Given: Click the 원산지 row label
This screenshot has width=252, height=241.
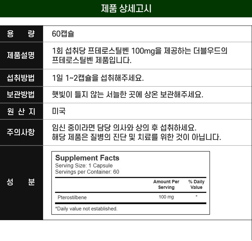Looking at the screenshot, I should [x=21, y=111].
